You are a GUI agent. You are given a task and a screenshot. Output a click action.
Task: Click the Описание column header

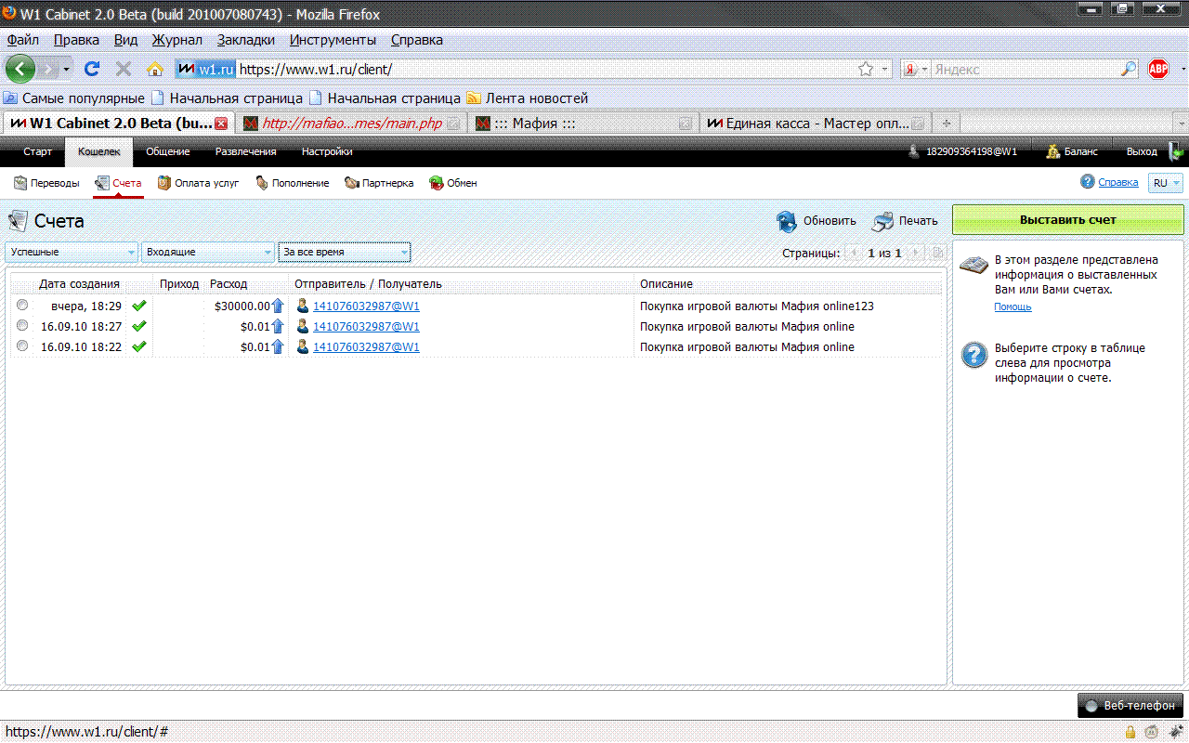coord(666,283)
